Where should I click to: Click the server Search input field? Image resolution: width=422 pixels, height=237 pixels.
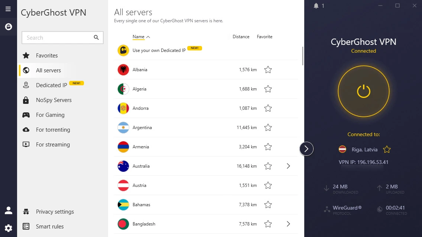point(58,37)
